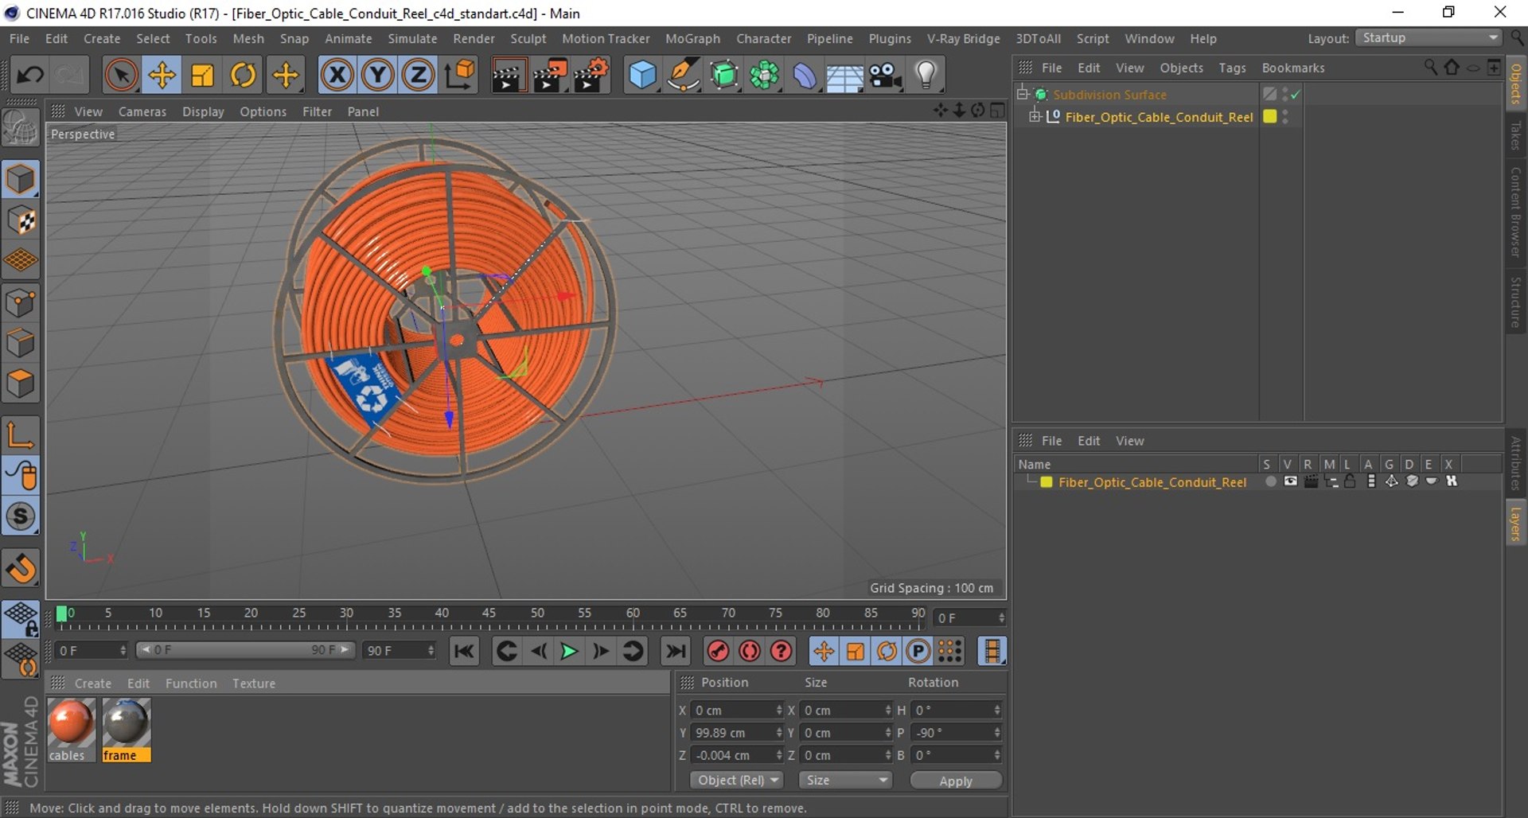Open the Layout Startup dropdown
This screenshot has height=818, width=1528.
coord(1429,38)
